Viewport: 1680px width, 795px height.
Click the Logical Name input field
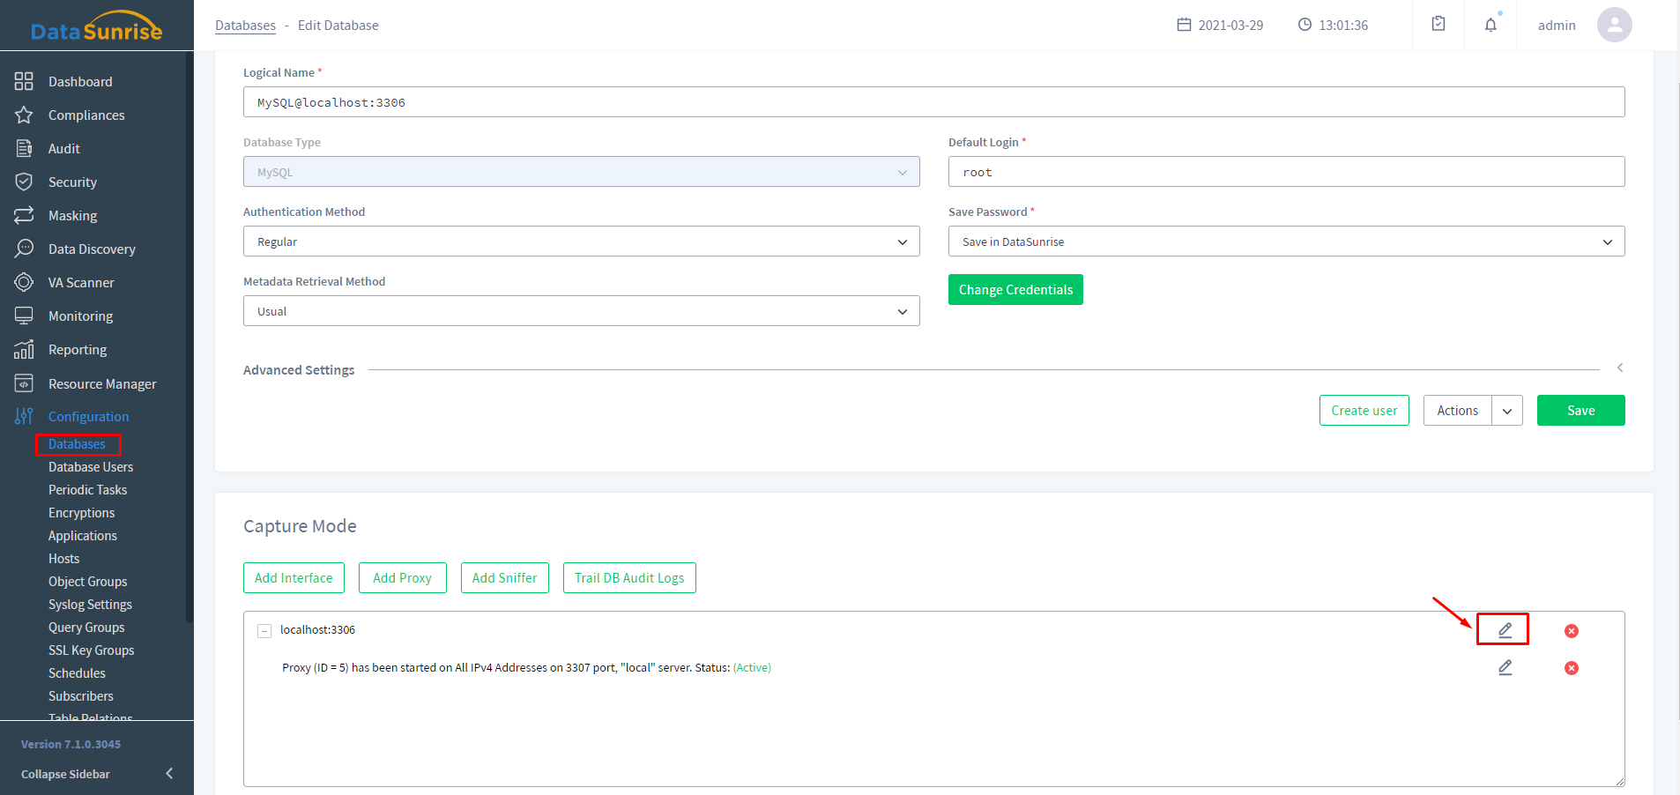click(933, 102)
